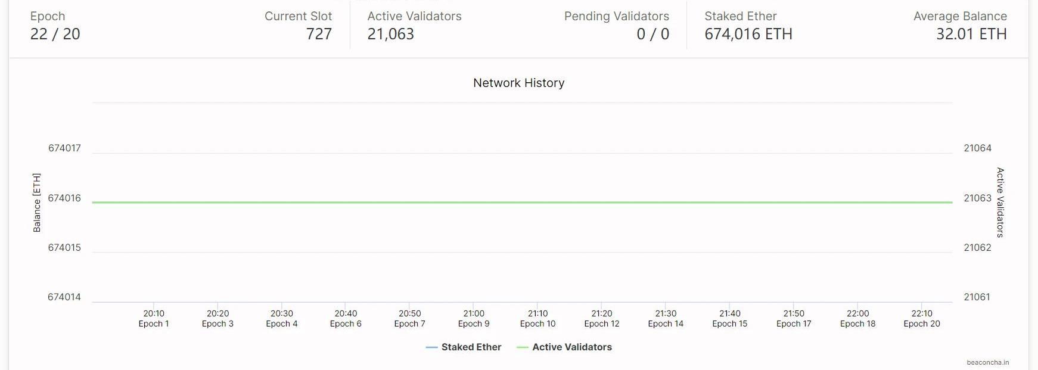Click the Network History chart title
Viewport: 1038px width, 370px height.
pyautogui.click(x=518, y=83)
